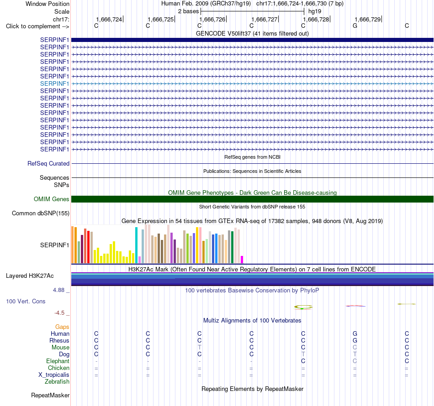Click the "Mouse" alignment row label

(60, 348)
